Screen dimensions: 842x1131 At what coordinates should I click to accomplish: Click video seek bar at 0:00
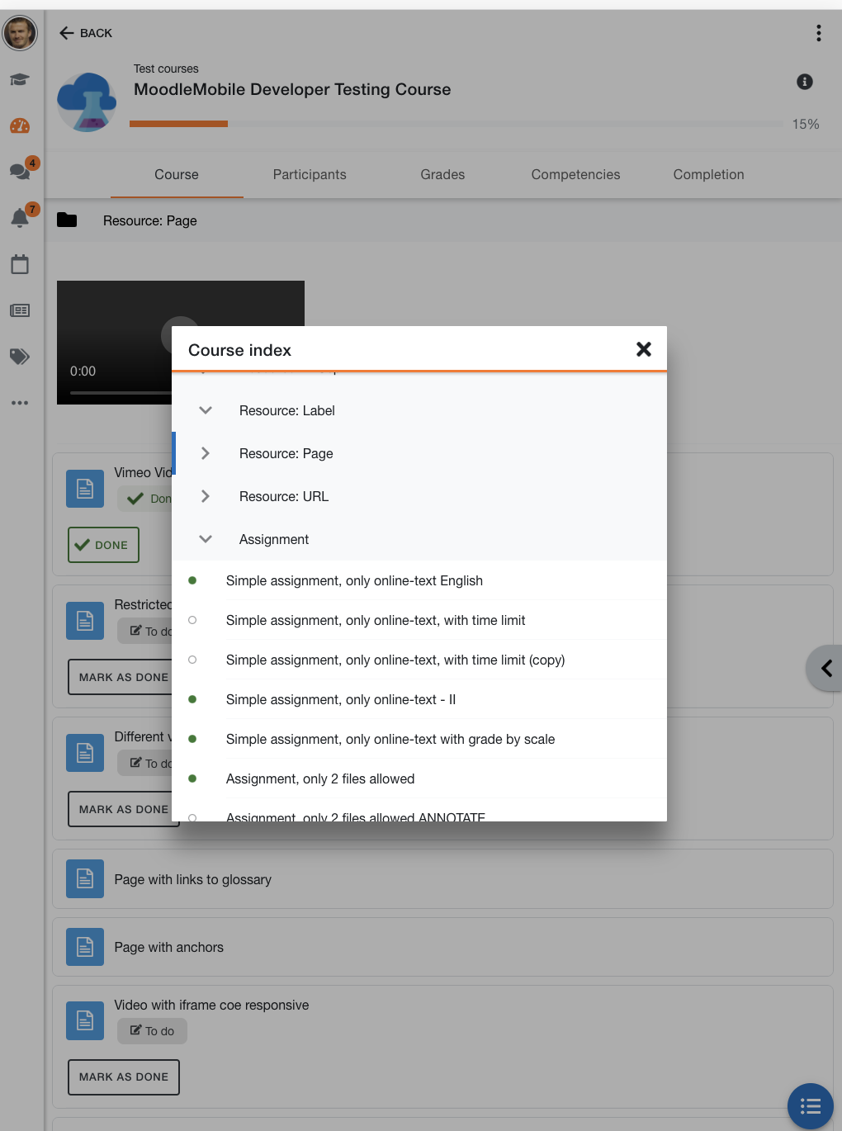[121, 393]
